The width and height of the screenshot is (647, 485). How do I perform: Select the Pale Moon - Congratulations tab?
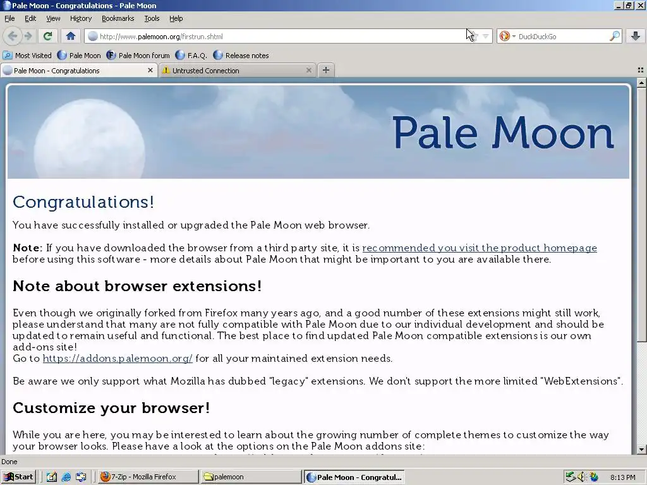pyautogui.click(x=78, y=71)
